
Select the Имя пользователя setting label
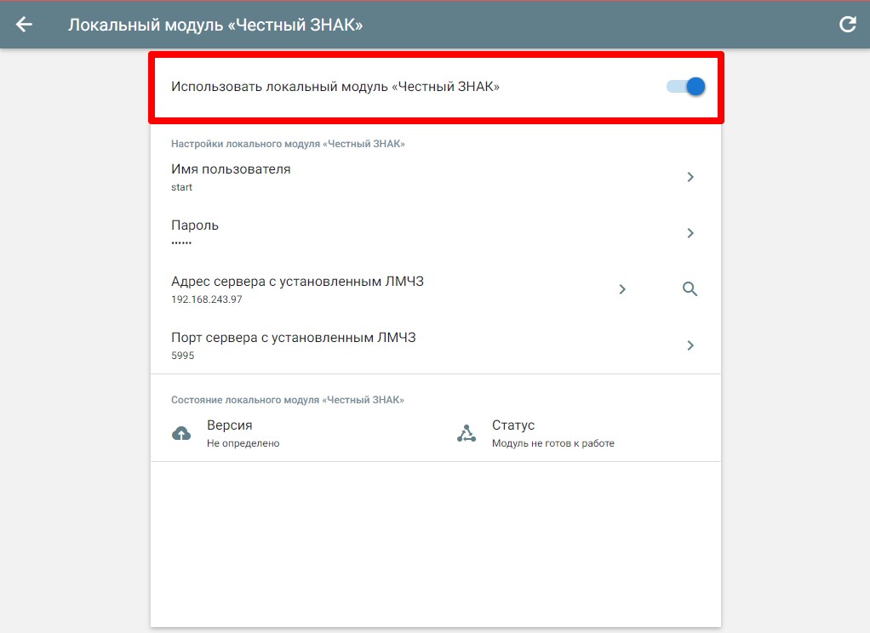point(231,169)
